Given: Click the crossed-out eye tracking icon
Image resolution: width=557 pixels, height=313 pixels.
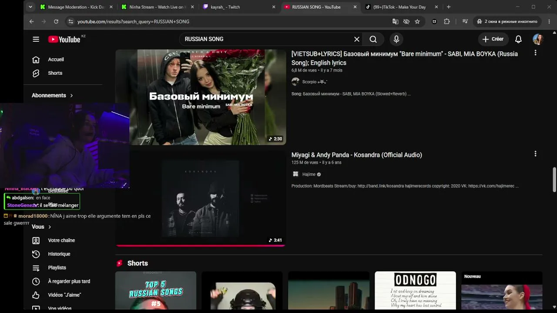Looking at the screenshot, I should coord(406,21).
